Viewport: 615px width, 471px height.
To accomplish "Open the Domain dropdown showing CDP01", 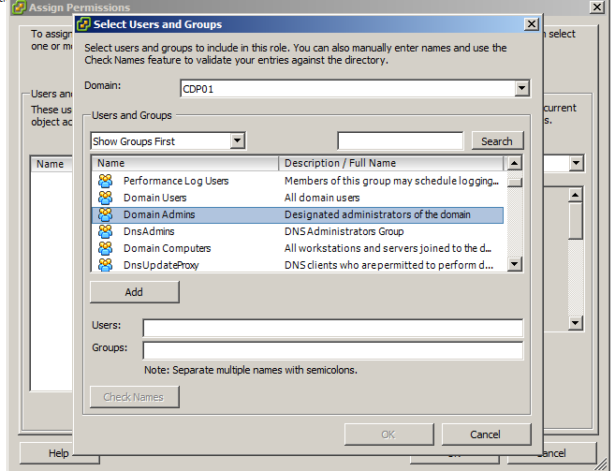I will click(x=522, y=89).
